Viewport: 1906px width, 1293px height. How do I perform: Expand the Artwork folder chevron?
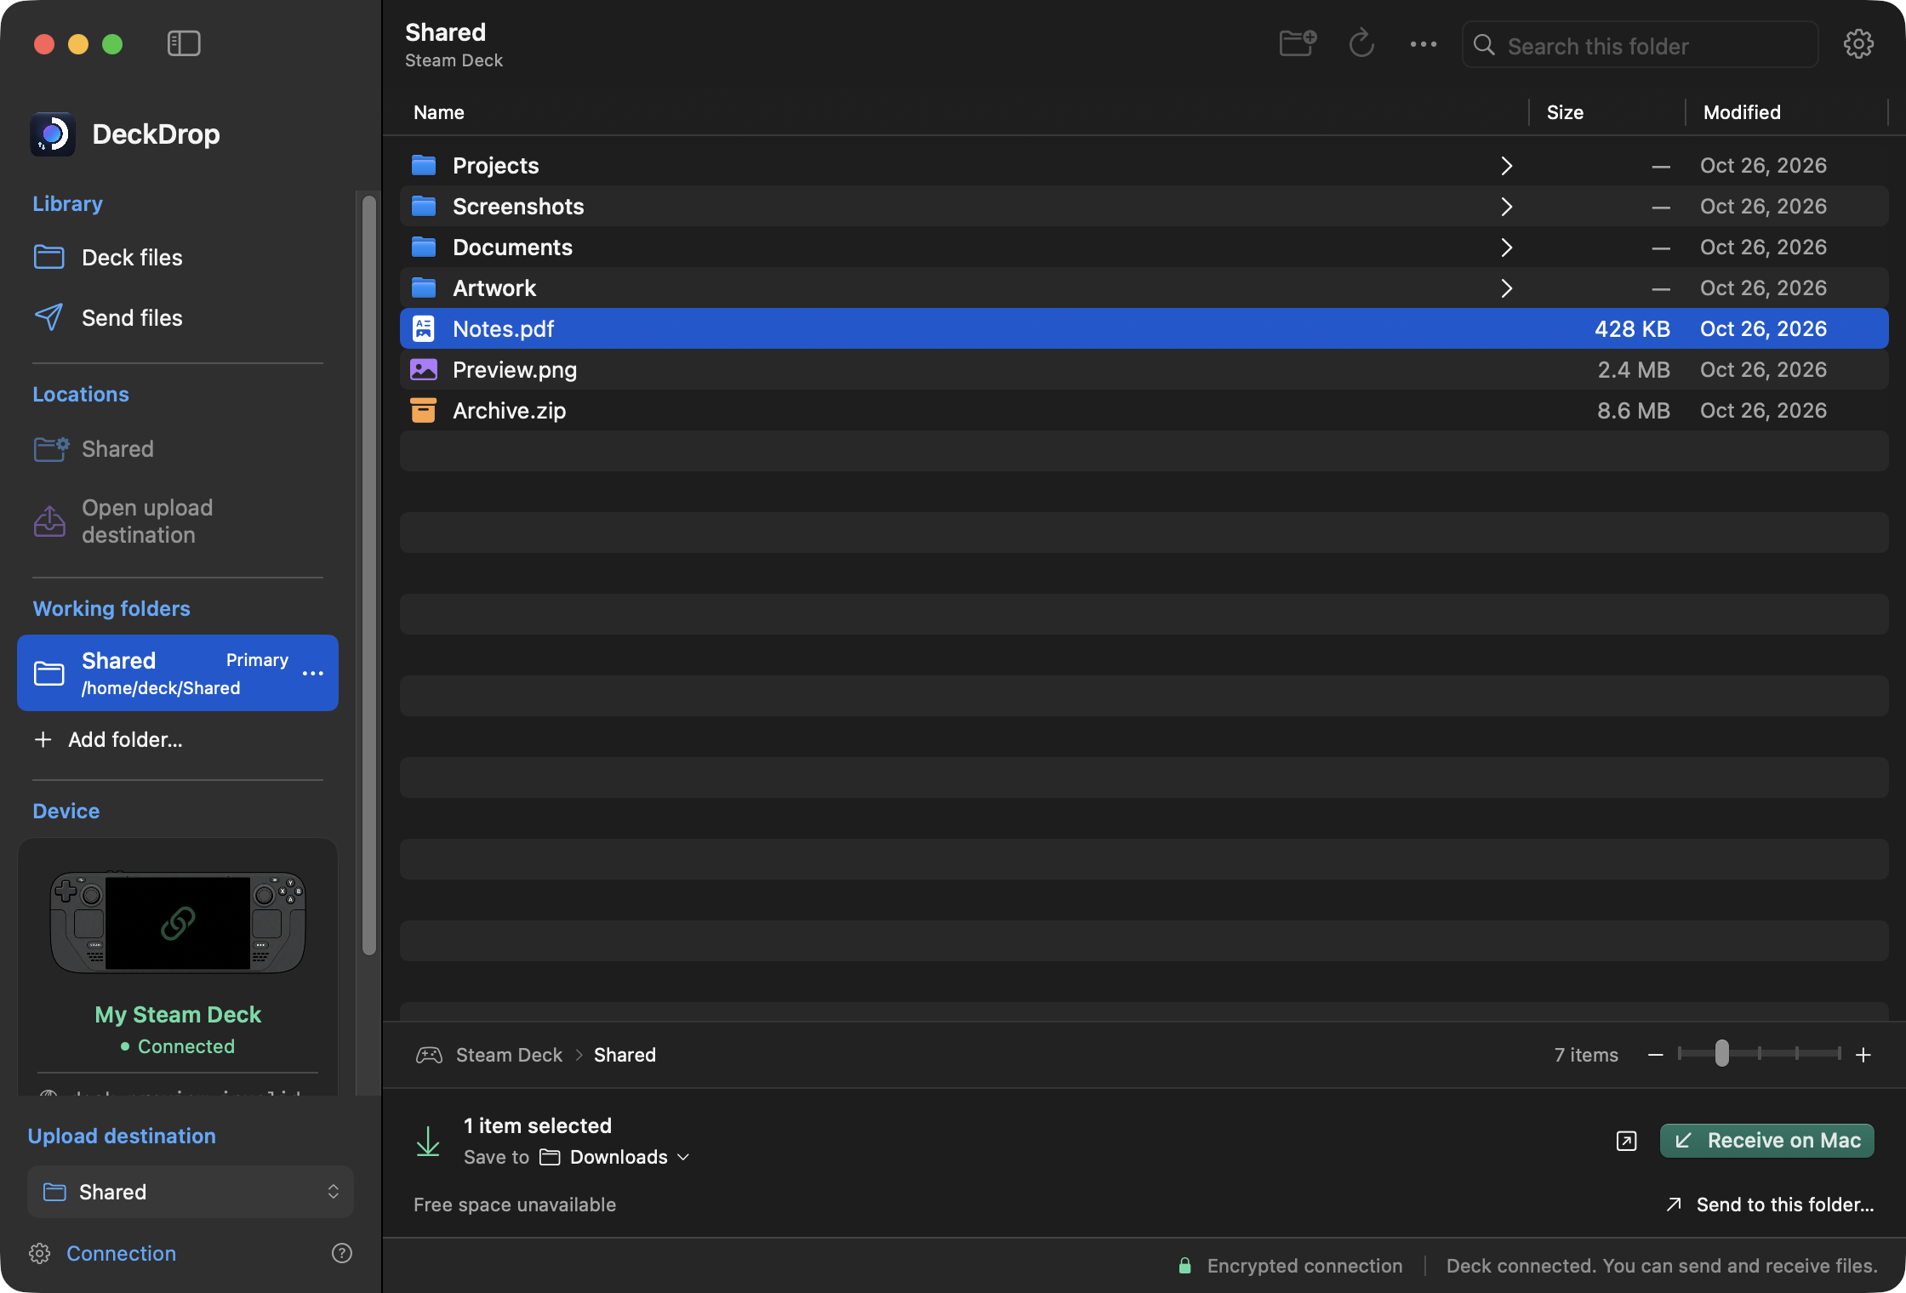coord(1506,288)
